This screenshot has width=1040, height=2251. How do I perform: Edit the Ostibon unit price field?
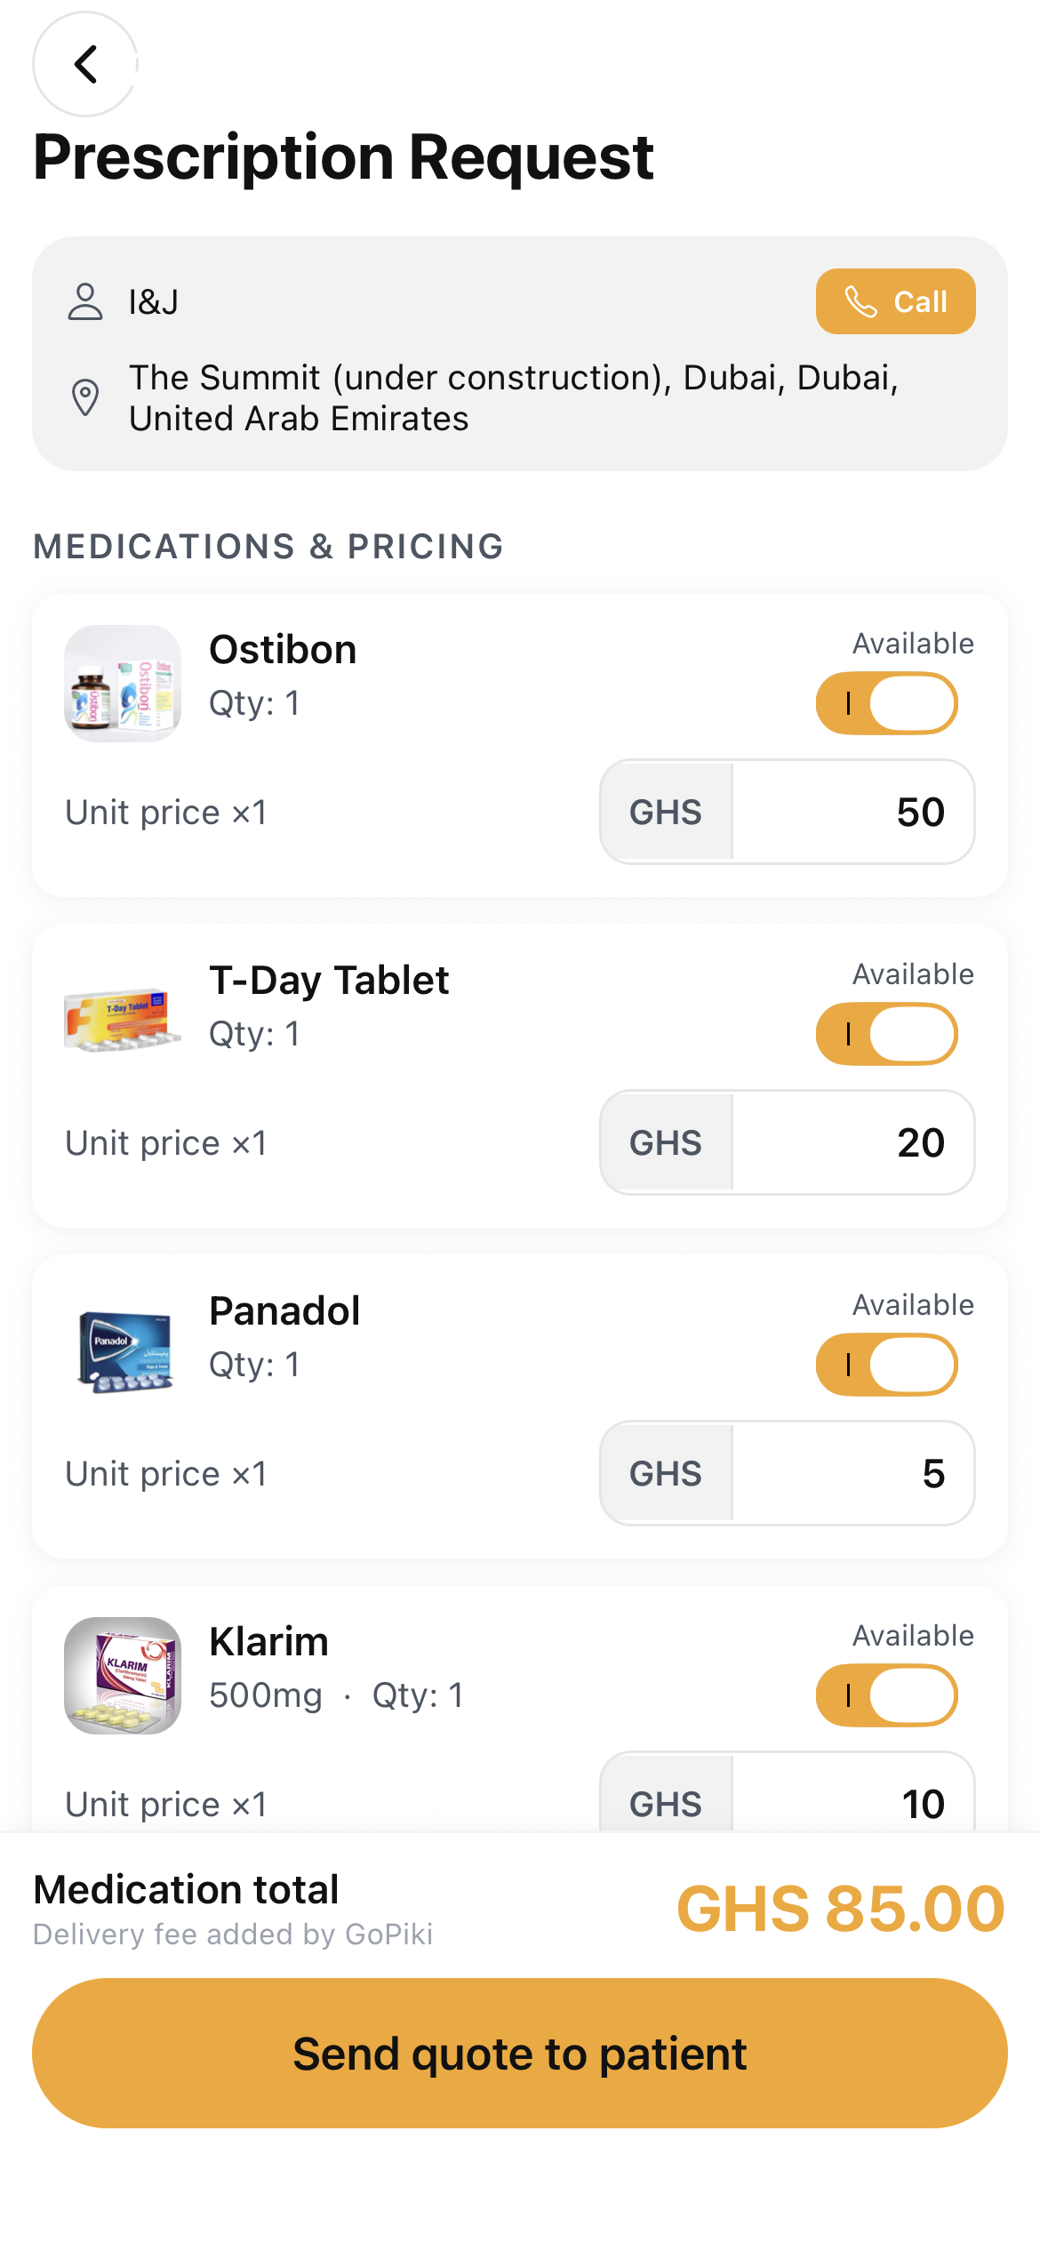[x=853, y=812]
